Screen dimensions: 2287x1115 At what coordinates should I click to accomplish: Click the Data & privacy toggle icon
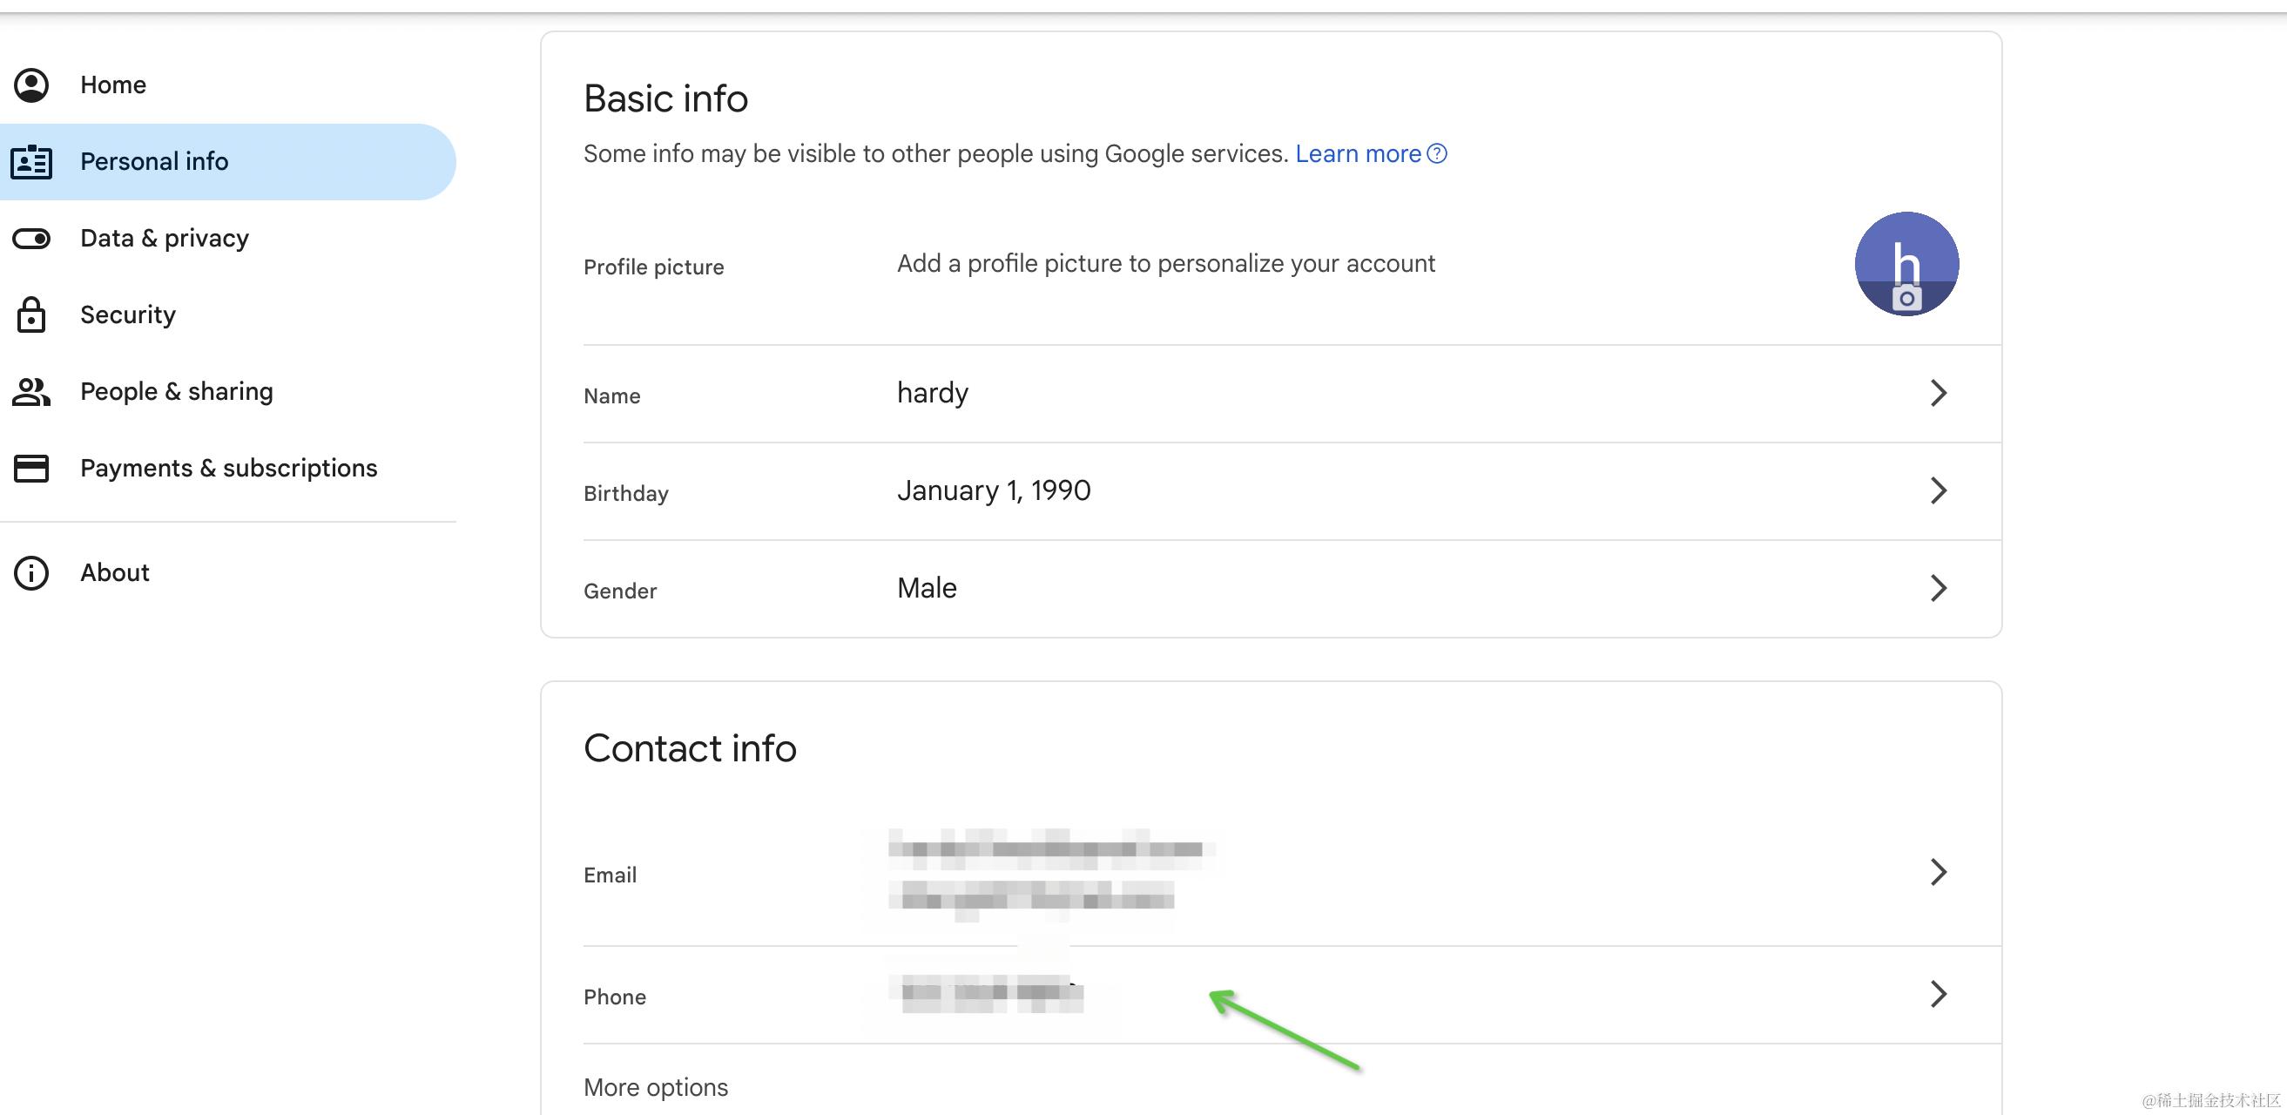(x=31, y=239)
